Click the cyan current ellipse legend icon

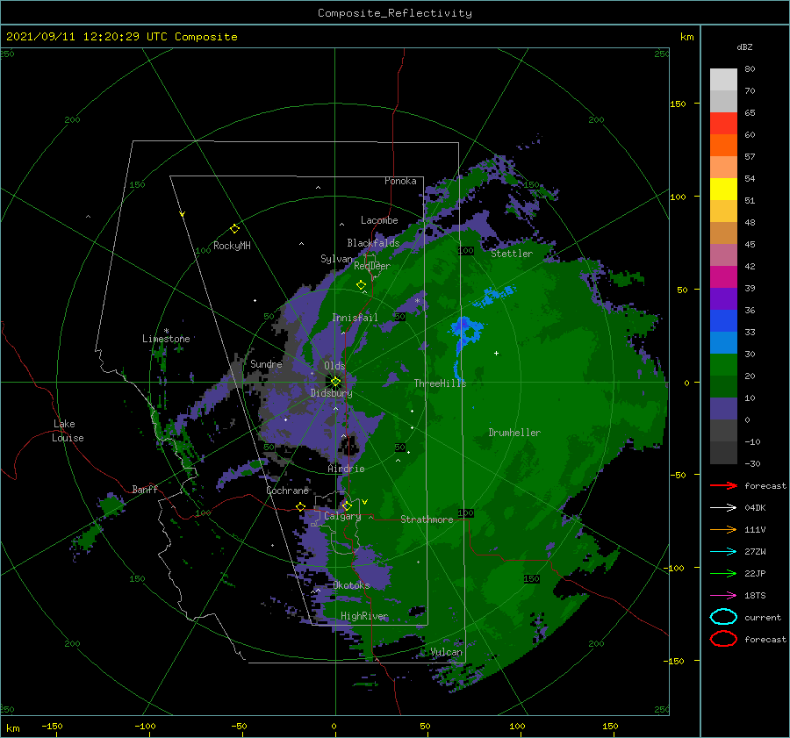pyautogui.click(x=723, y=617)
